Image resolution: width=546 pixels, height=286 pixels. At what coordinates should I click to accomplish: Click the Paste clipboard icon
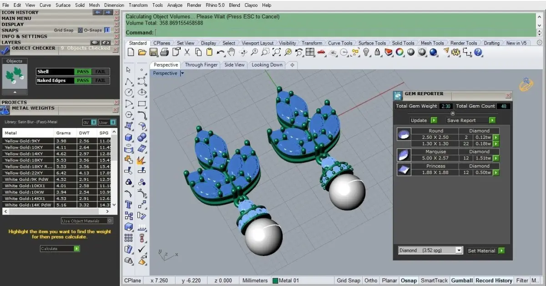coord(209,52)
